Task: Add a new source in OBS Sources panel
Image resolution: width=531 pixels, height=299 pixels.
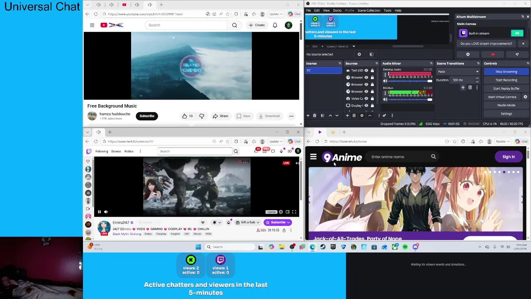Action: (347, 115)
